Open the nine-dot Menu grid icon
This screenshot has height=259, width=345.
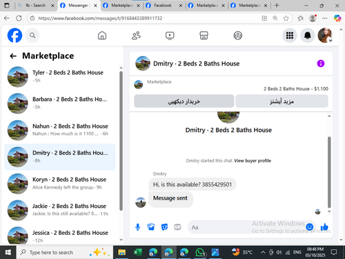pyautogui.click(x=290, y=35)
